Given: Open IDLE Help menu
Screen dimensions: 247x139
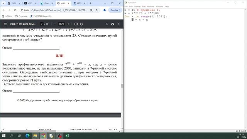Looking at the screenshot, I should [167, 7].
